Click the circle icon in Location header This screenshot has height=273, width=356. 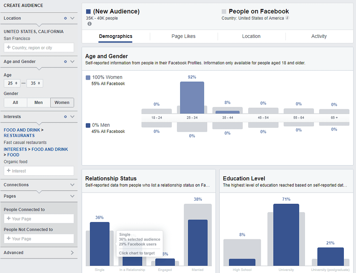coord(65,18)
